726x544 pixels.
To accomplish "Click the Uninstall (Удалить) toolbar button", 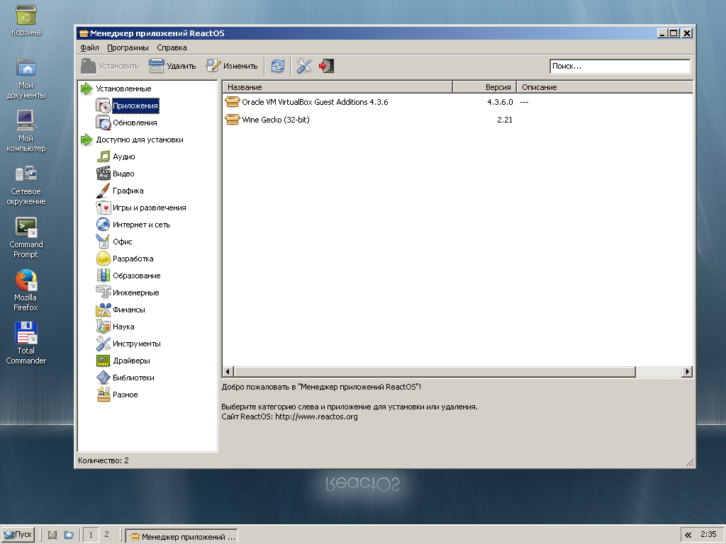I will 173,66.
